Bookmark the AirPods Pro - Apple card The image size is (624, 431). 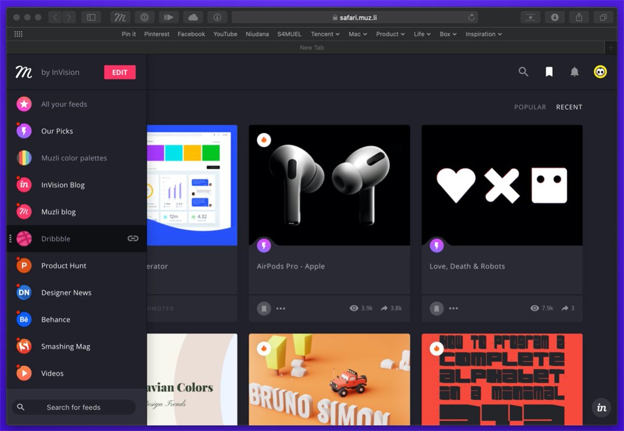click(264, 309)
